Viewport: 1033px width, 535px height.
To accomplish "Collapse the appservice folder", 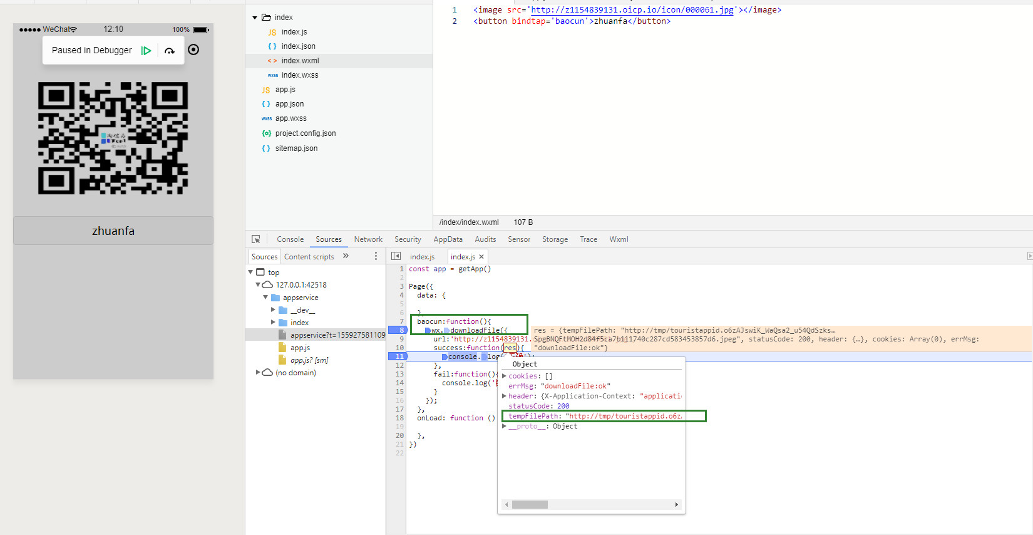I will coord(265,297).
